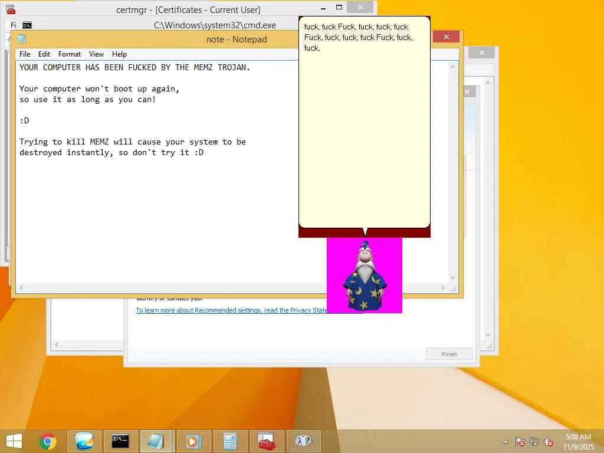Open Action Center flag icon
Image resolution: width=604 pixels, height=453 pixels.
[x=520, y=441]
